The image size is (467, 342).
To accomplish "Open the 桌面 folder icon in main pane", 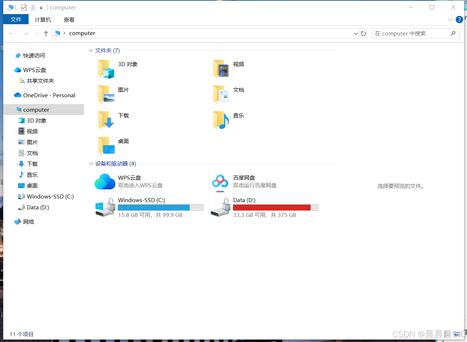I will 106,146.
